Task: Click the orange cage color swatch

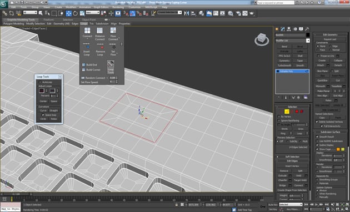Action: 338,149
